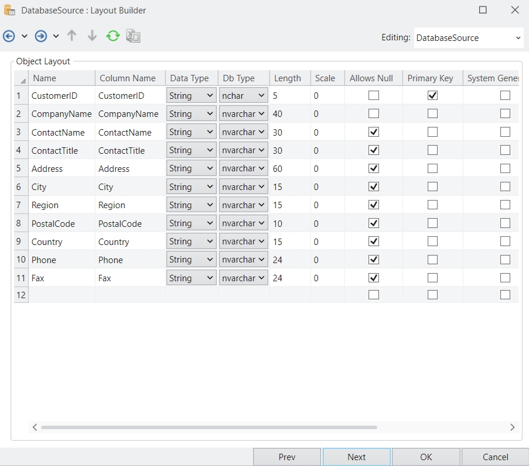Click the OK button
The image size is (529, 466).
pos(426,457)
